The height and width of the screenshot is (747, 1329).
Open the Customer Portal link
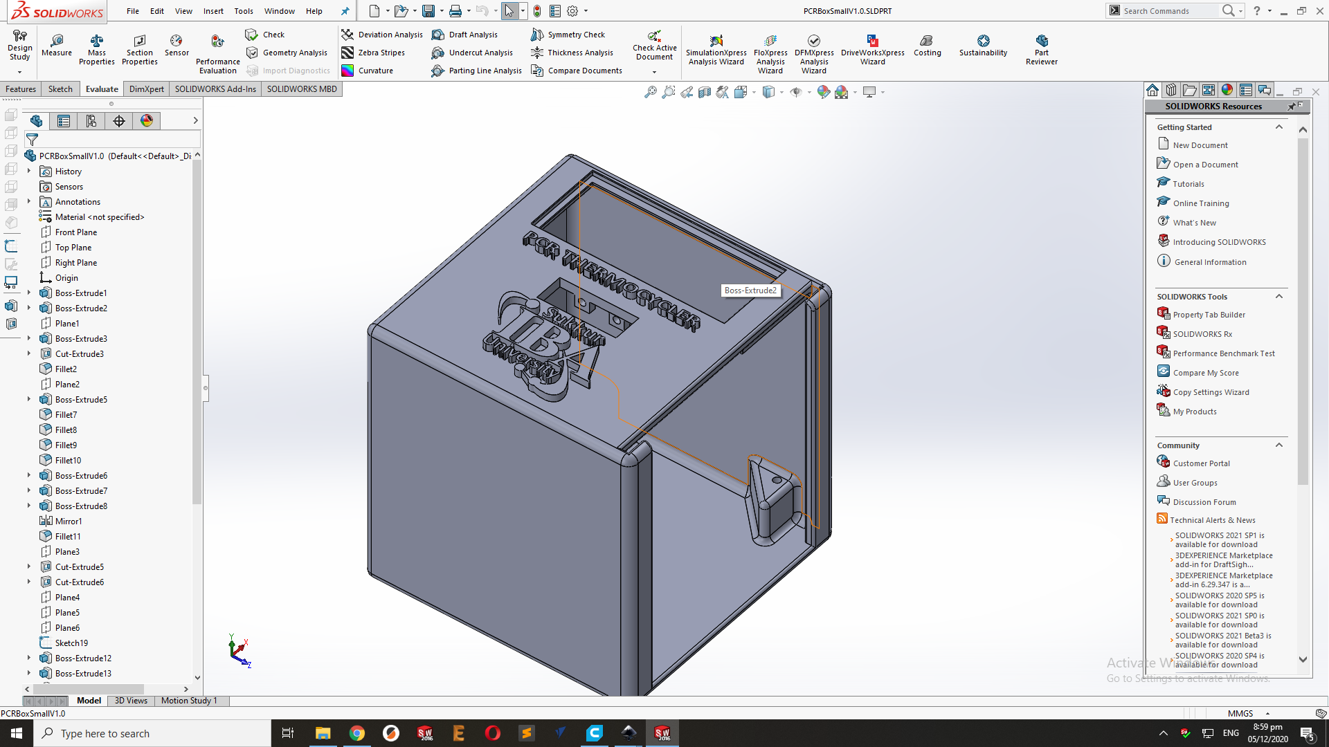tap(1201, 463)
